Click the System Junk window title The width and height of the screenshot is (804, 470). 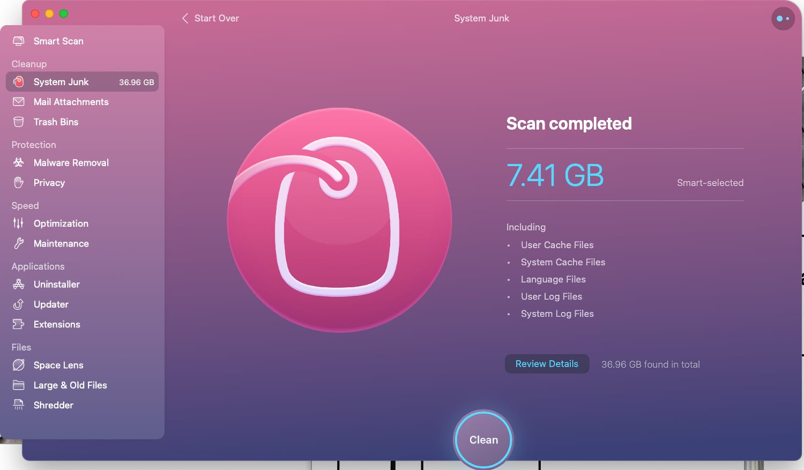click(481, 18)
